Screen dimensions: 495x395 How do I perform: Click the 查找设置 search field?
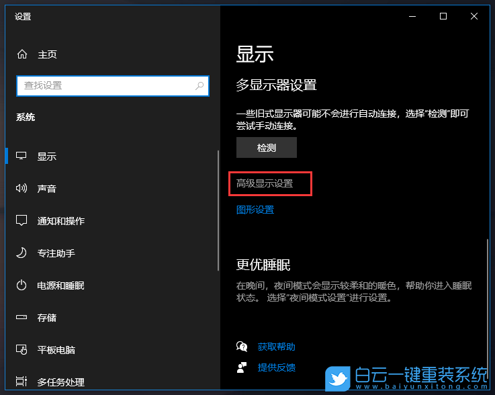pos(113,85)
